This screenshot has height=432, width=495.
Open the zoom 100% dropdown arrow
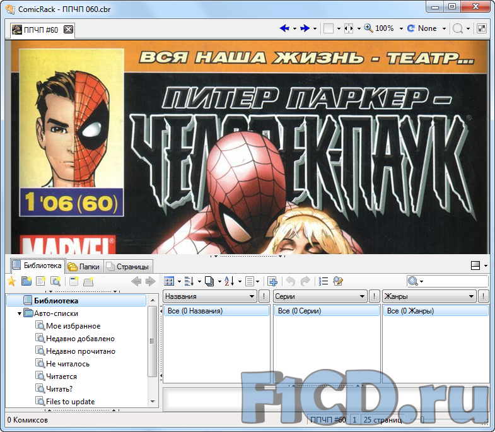coord(401,29)
